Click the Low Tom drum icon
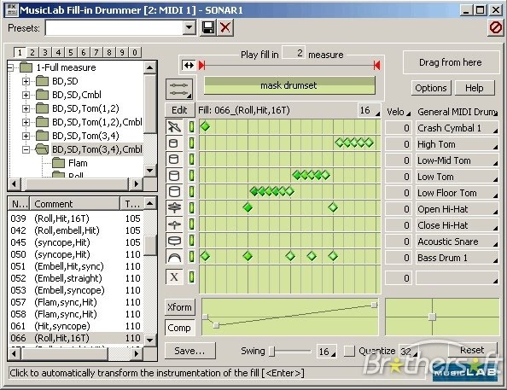 pyautogui.click(x=174, y=175)
